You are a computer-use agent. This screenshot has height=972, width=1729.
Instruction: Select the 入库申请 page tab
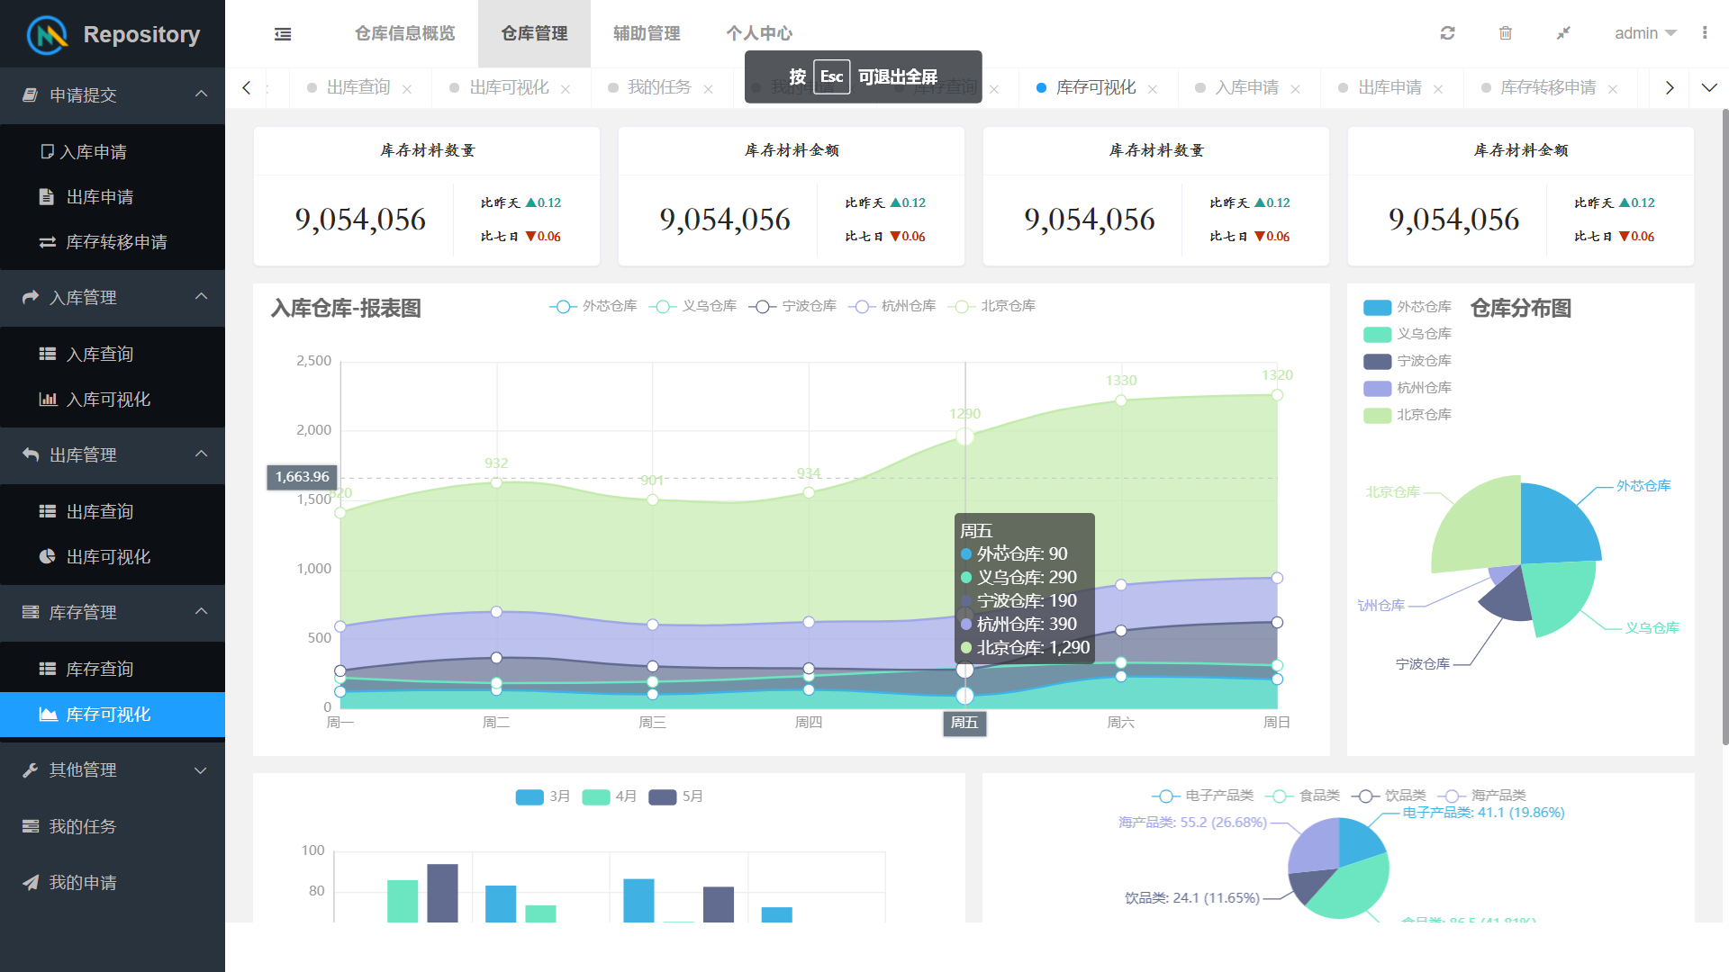[x=1246, y=88]
